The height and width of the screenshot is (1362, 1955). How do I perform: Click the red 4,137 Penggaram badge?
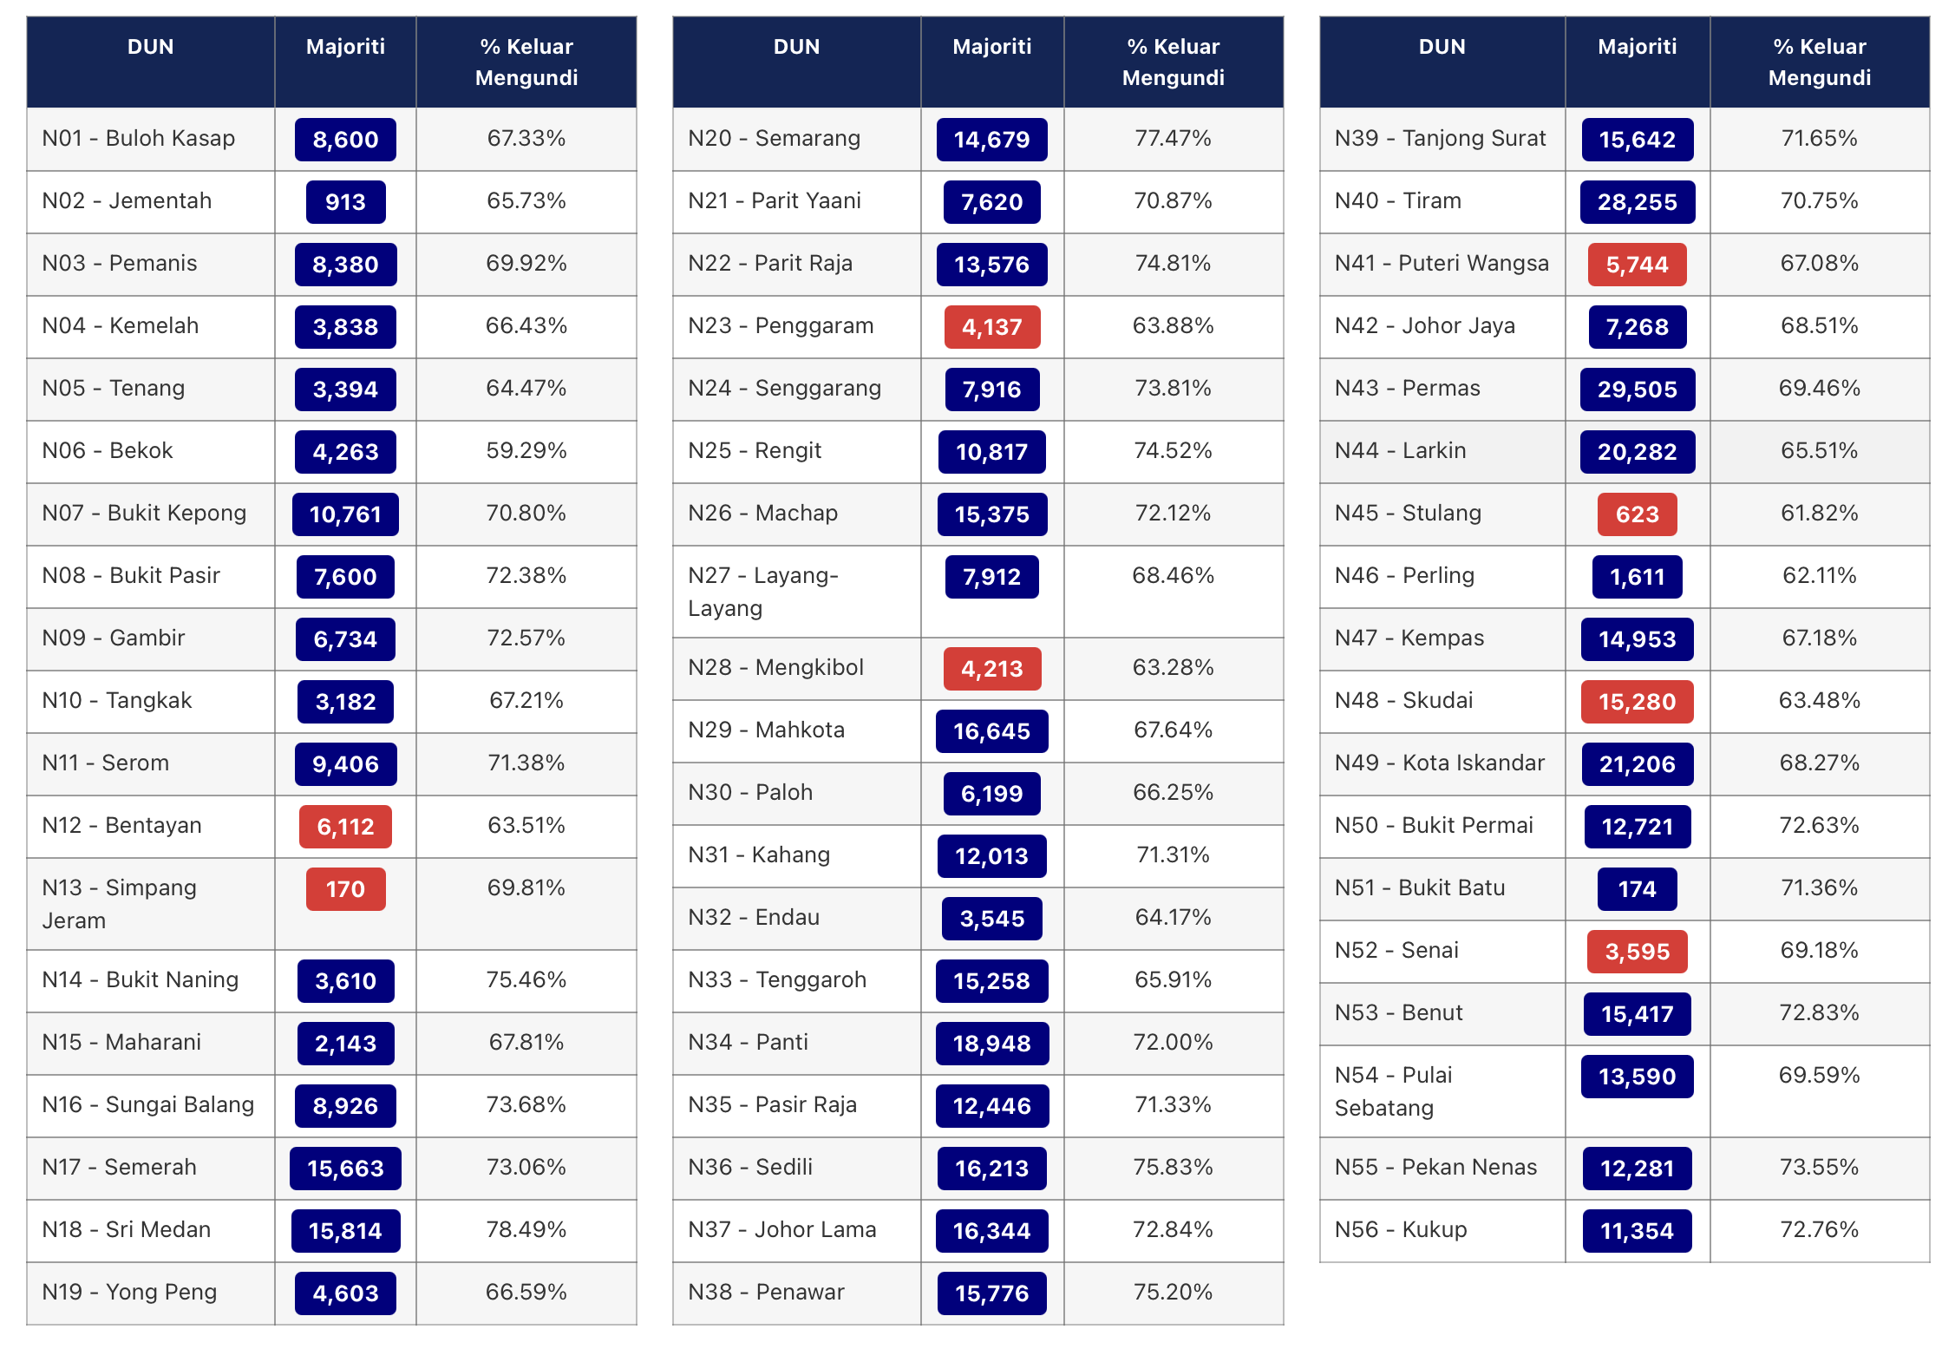click(x=991, y=327)
